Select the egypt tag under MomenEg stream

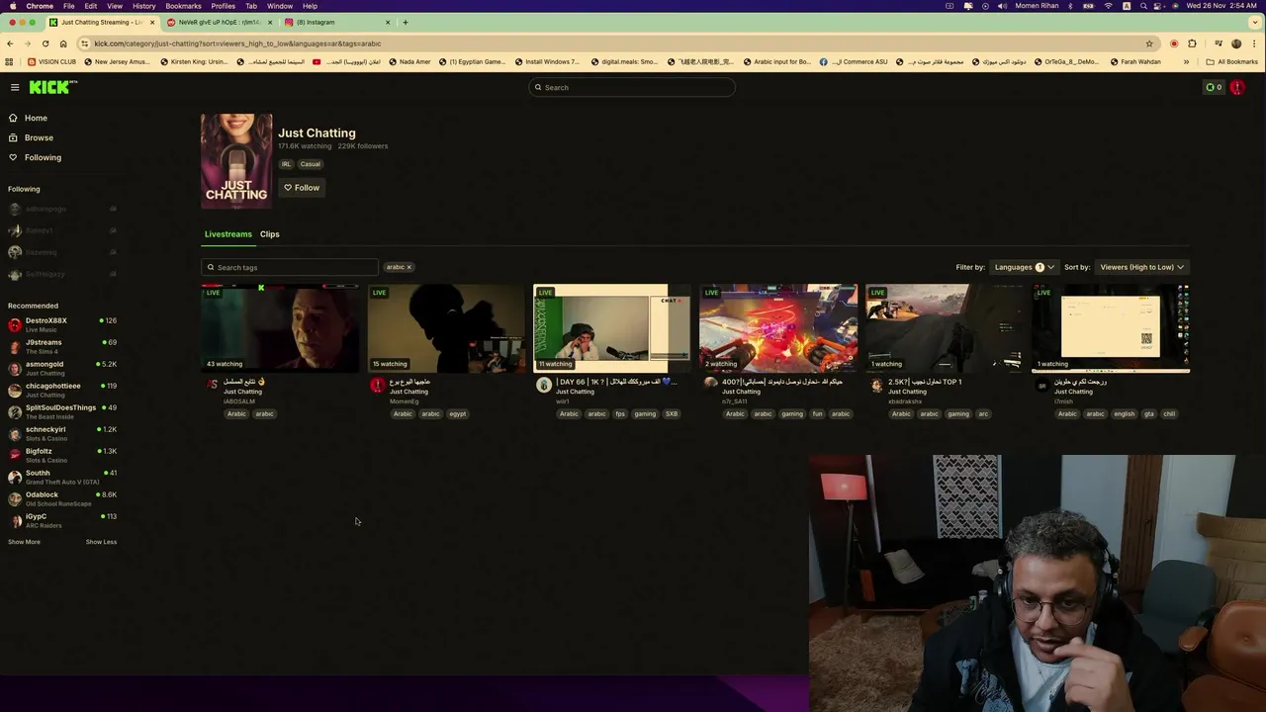457,414
